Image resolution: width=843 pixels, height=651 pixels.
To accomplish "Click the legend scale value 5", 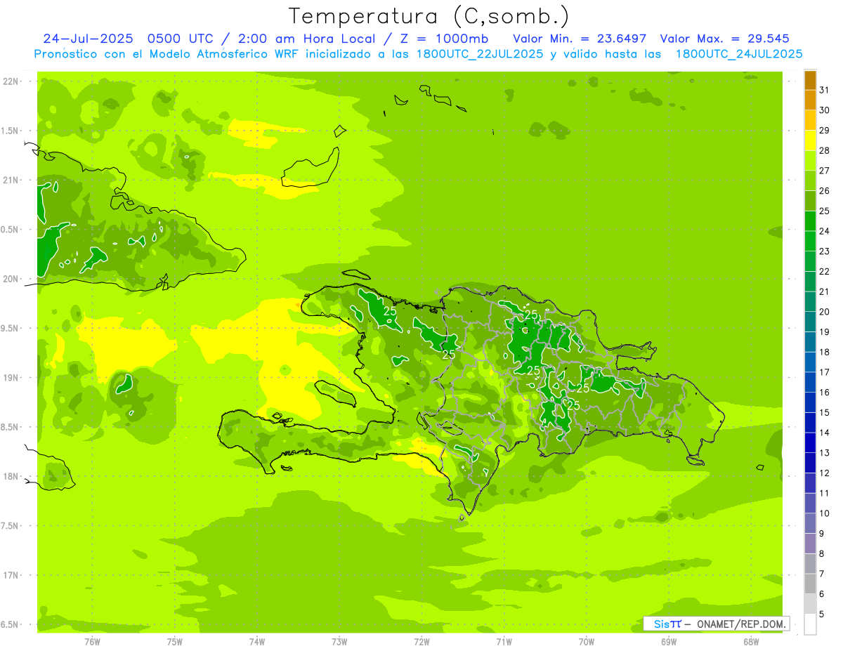I will point(821,614).
